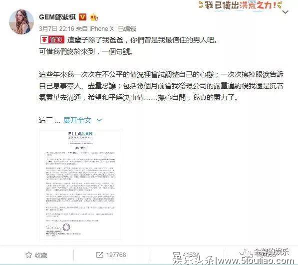Click the 3月7日 22:16 timestamp

(x=56, y=28)
